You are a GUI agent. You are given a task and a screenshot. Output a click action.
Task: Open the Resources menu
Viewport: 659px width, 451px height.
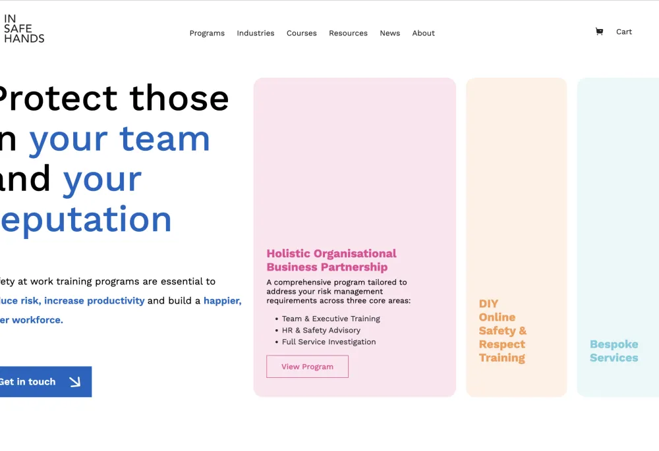point(348,33)
